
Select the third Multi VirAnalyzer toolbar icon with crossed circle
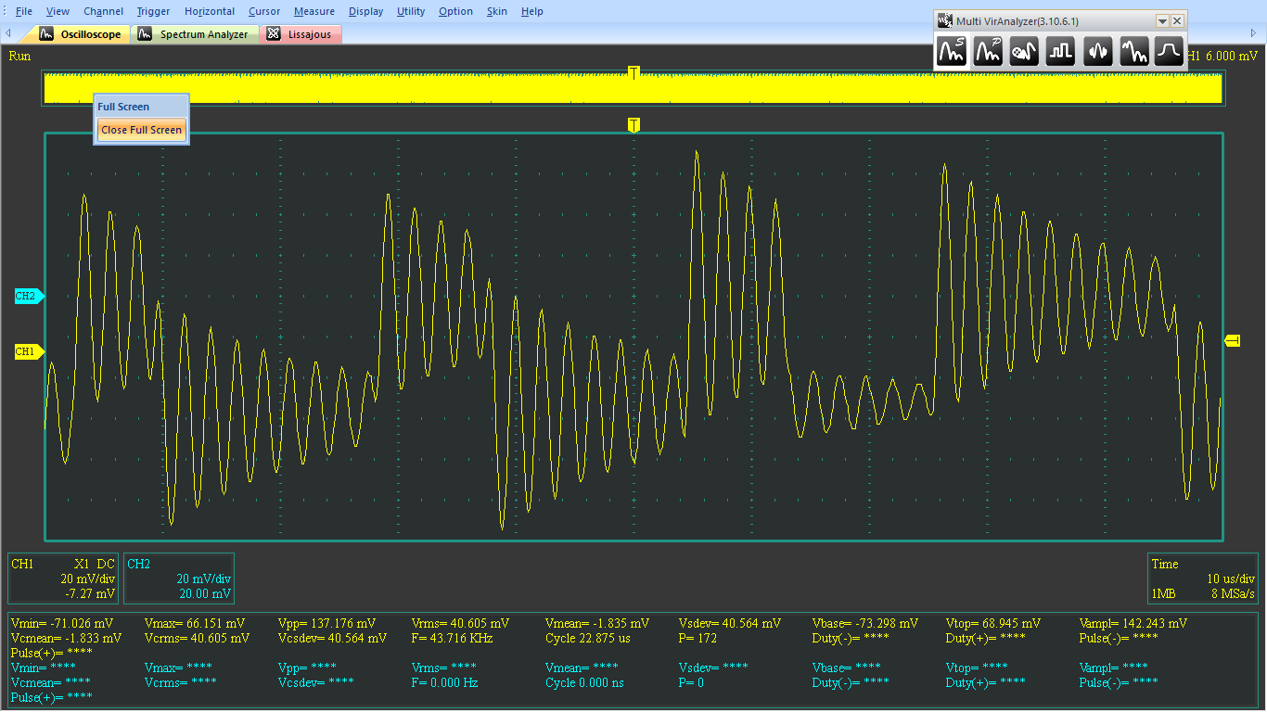1024,51
